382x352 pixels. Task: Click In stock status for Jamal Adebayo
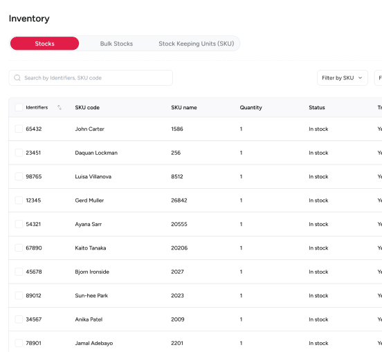coord(318,343)
